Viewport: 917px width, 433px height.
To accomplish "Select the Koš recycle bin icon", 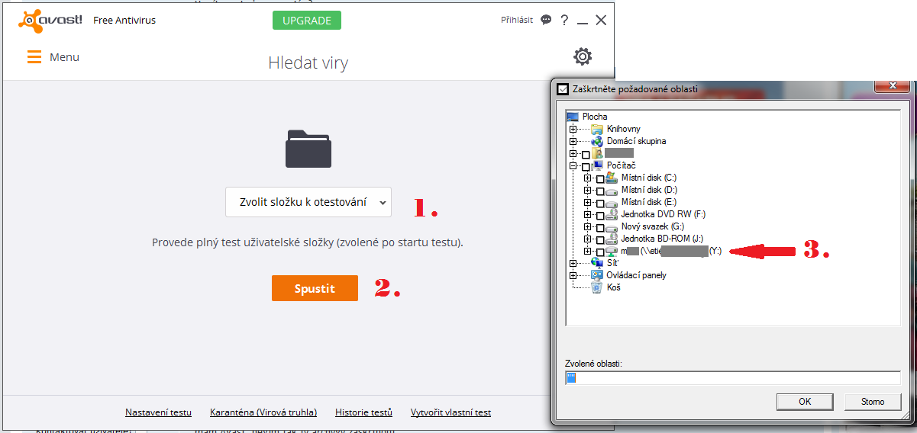I will 597,287.
